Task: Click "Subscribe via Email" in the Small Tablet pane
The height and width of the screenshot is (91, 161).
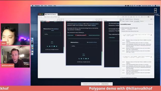Action: [81, 35]
